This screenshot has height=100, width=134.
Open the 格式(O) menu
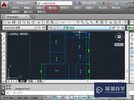click(x=65, y=8)
